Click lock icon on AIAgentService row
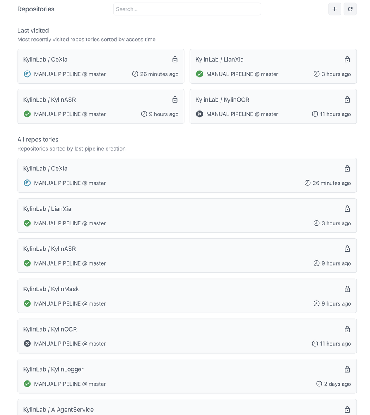Viewport: 370px width, 415px height. coord(347,409)
